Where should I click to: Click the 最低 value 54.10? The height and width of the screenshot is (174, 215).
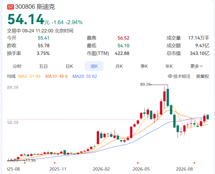[x=123, y=46]
